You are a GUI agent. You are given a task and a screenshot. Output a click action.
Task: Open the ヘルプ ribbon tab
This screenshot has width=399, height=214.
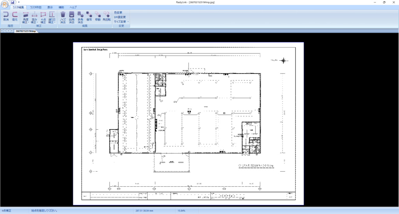point(73,7)
